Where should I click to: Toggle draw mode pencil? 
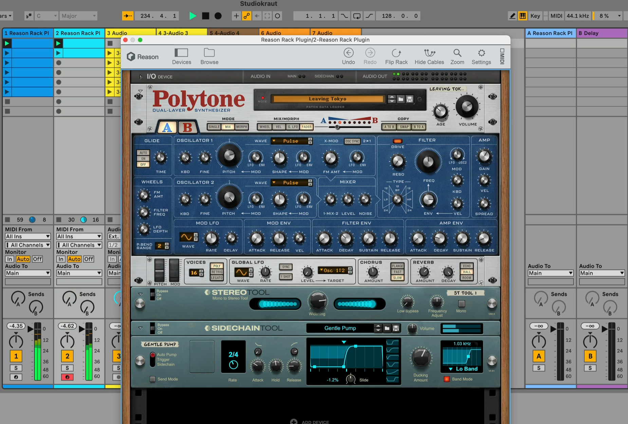point(512,16)
